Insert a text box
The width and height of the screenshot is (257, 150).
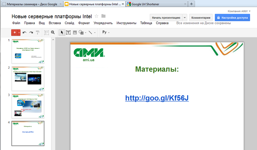coord(68,33)
